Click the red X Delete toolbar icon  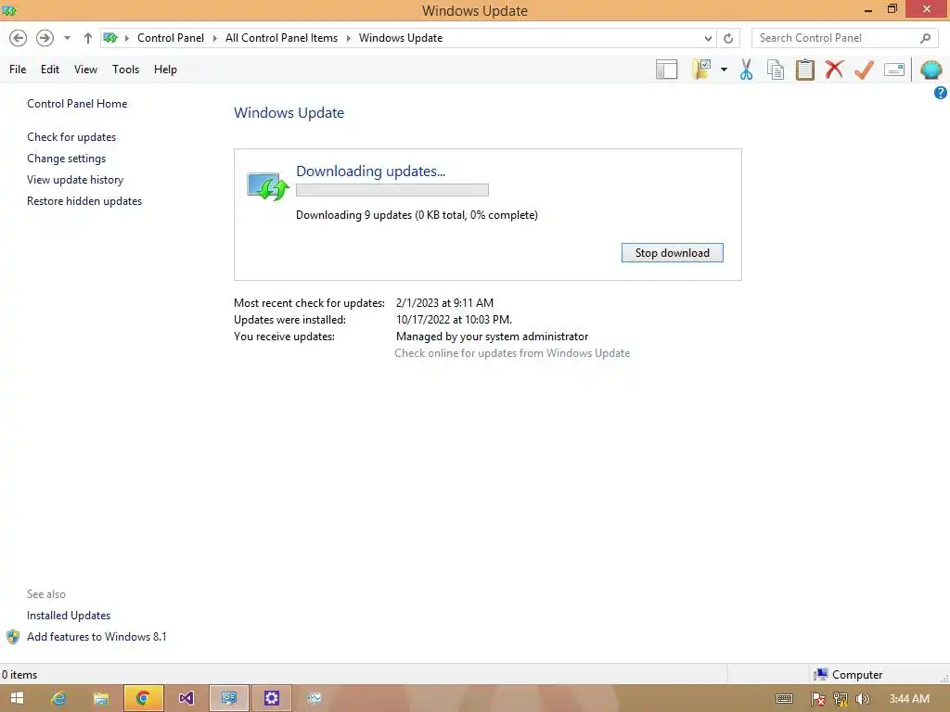pyautogui.click(x=834, y=70)
